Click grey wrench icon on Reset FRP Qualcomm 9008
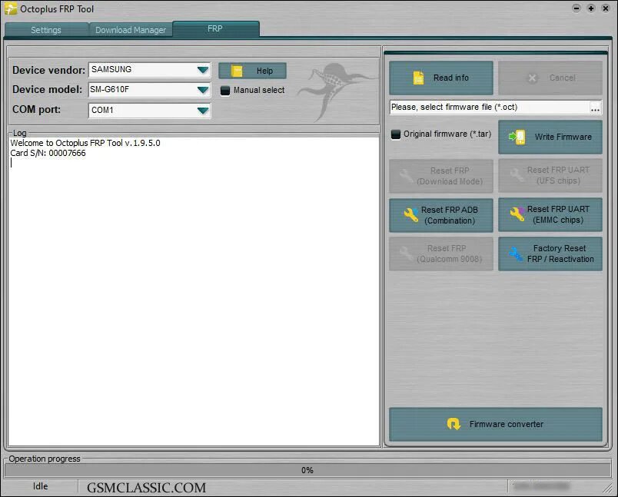 tap(407, 254)
